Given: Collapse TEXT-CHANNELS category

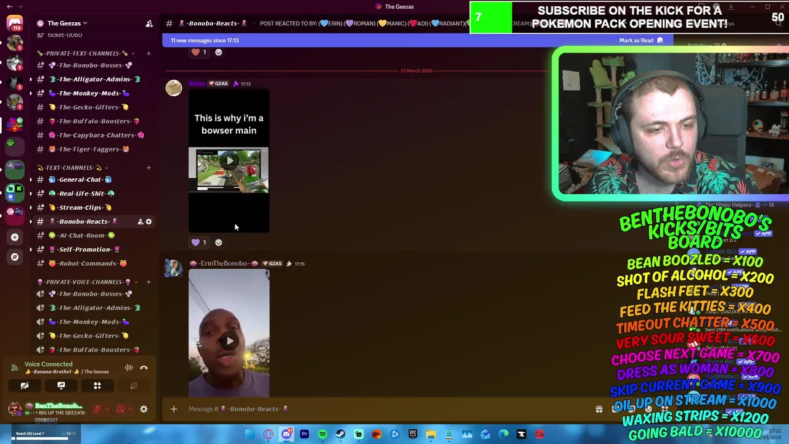Looking at the screenshot, I should (73, 168).
